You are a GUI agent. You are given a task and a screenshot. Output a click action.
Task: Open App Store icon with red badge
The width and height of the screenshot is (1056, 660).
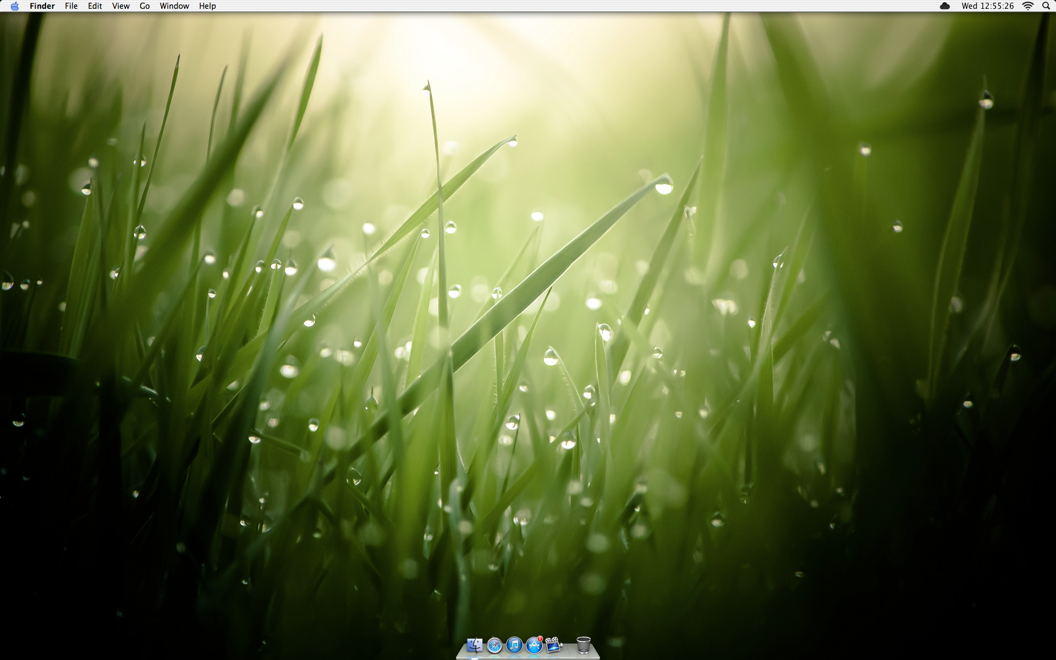tap(534, 645)
